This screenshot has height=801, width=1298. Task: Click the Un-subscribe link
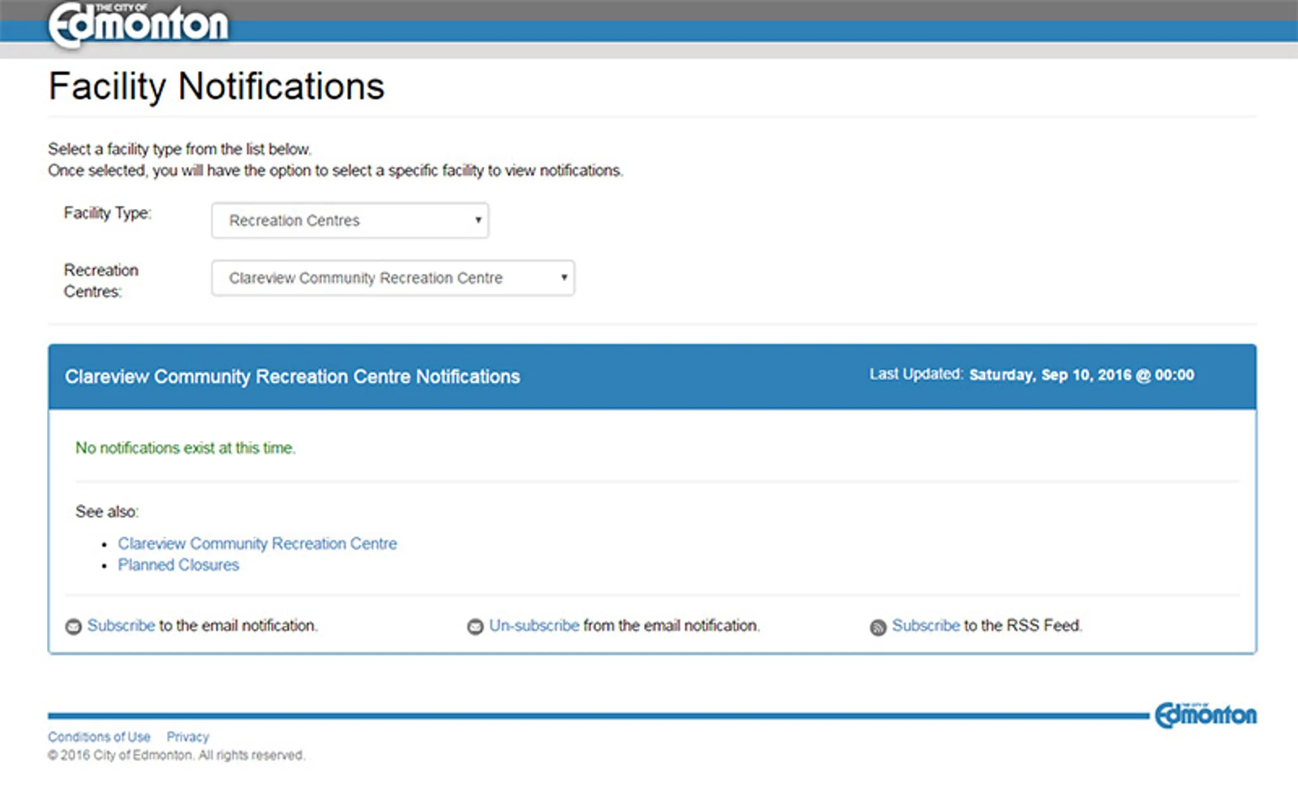tap(534, 626)
